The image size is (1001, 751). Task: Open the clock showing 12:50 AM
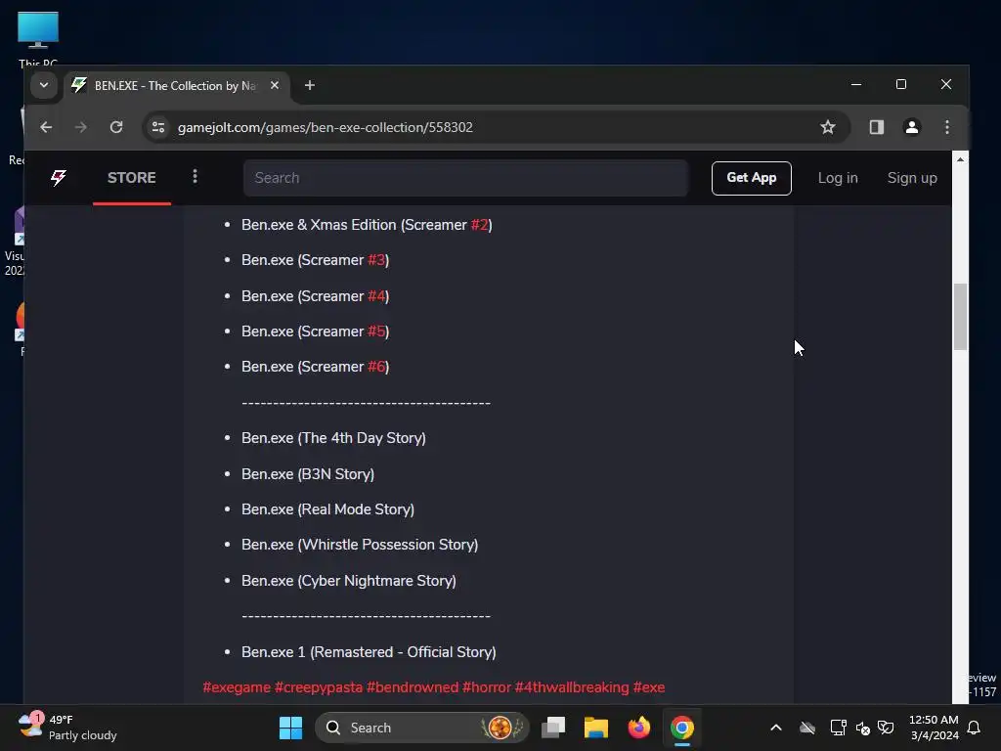[934, 728]
